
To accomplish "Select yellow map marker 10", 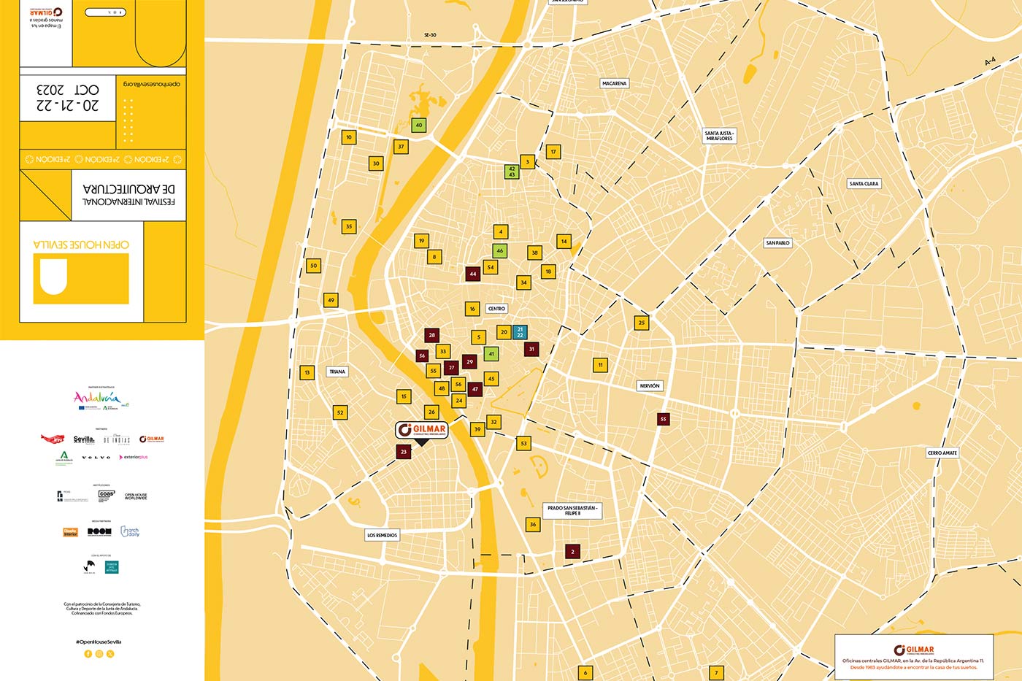I will coord(349,136).
